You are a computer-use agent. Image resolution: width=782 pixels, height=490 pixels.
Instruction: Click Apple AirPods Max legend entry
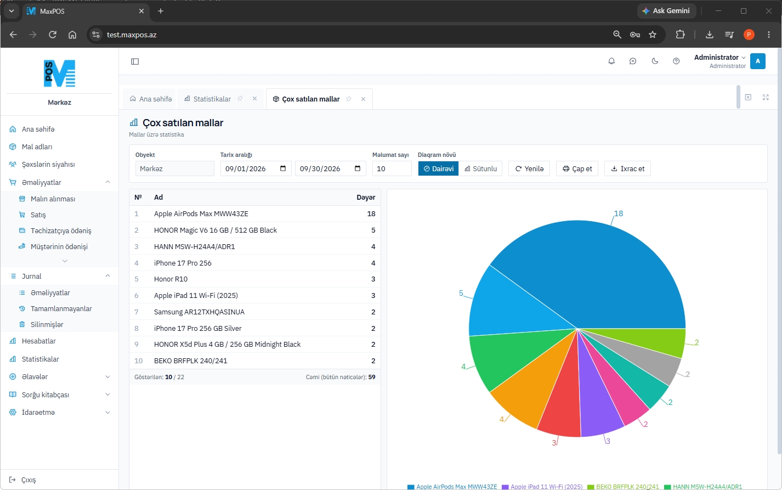(x=452, y=487)
